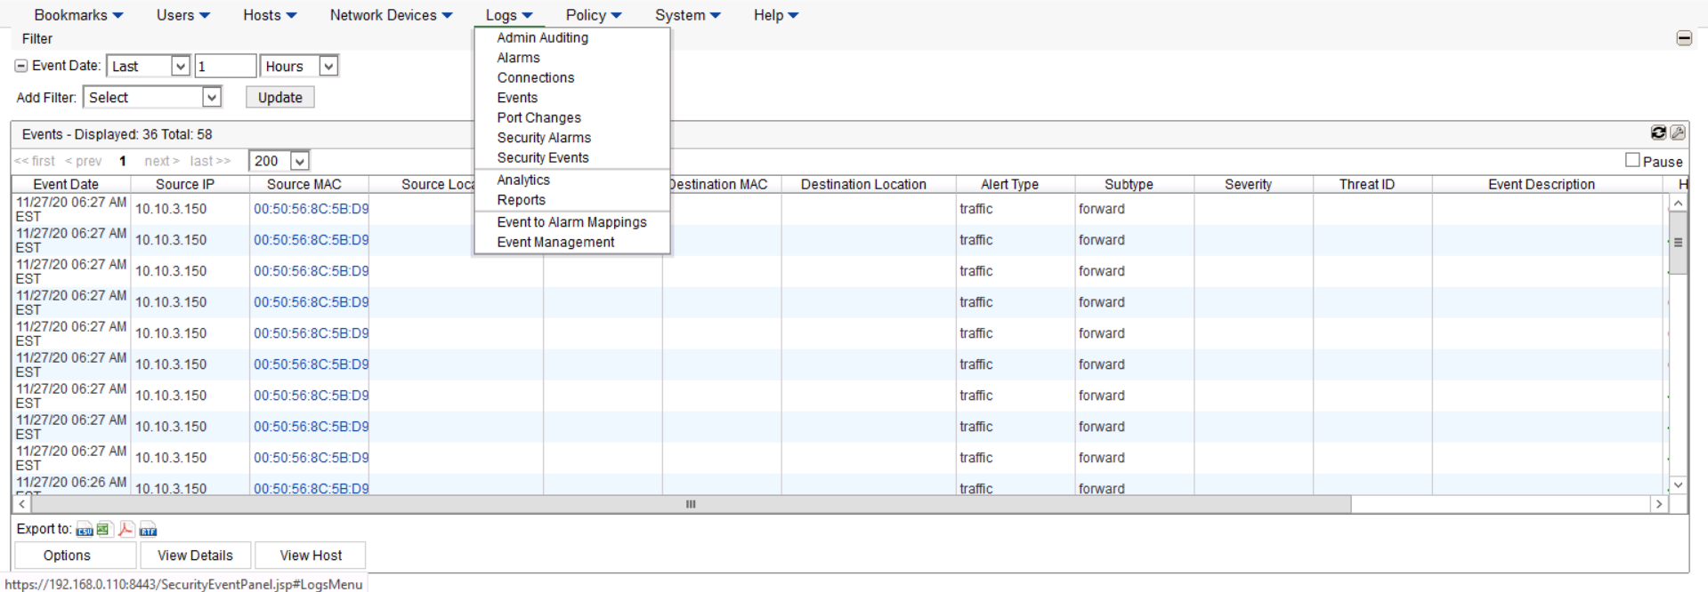Image resolution: width=1708 pixels, height=592 pixels.
Task: Click the View Host button
Action: coord(311,556)
